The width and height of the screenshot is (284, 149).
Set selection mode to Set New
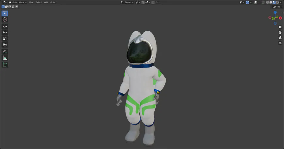3,7
